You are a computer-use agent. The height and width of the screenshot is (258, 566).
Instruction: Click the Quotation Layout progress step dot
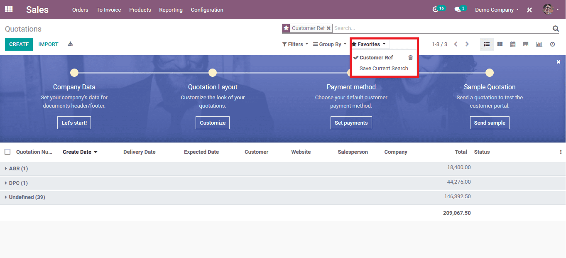click(213, 73)
